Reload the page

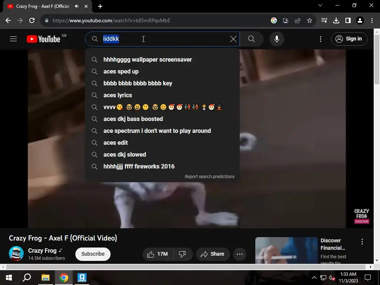(32, 21)
